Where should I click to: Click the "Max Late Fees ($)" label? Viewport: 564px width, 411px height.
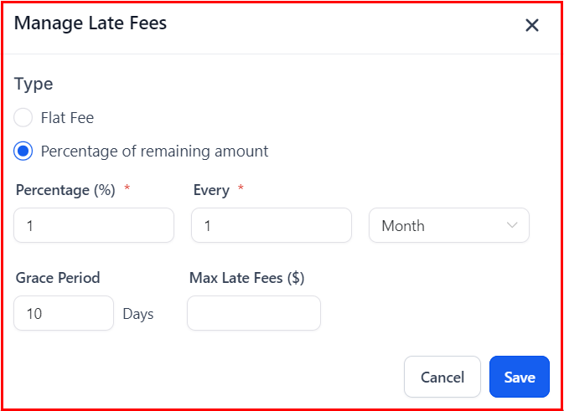pyautogui.click(x=246, y=278)
